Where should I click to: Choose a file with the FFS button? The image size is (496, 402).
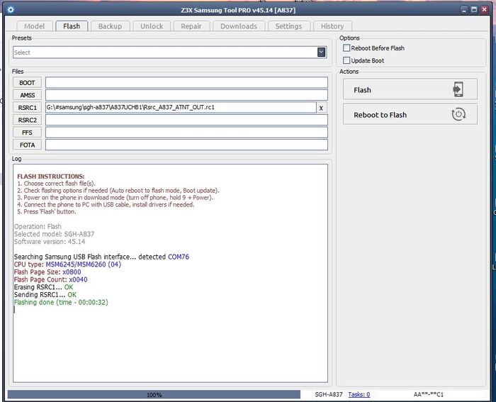pos(27,133)
